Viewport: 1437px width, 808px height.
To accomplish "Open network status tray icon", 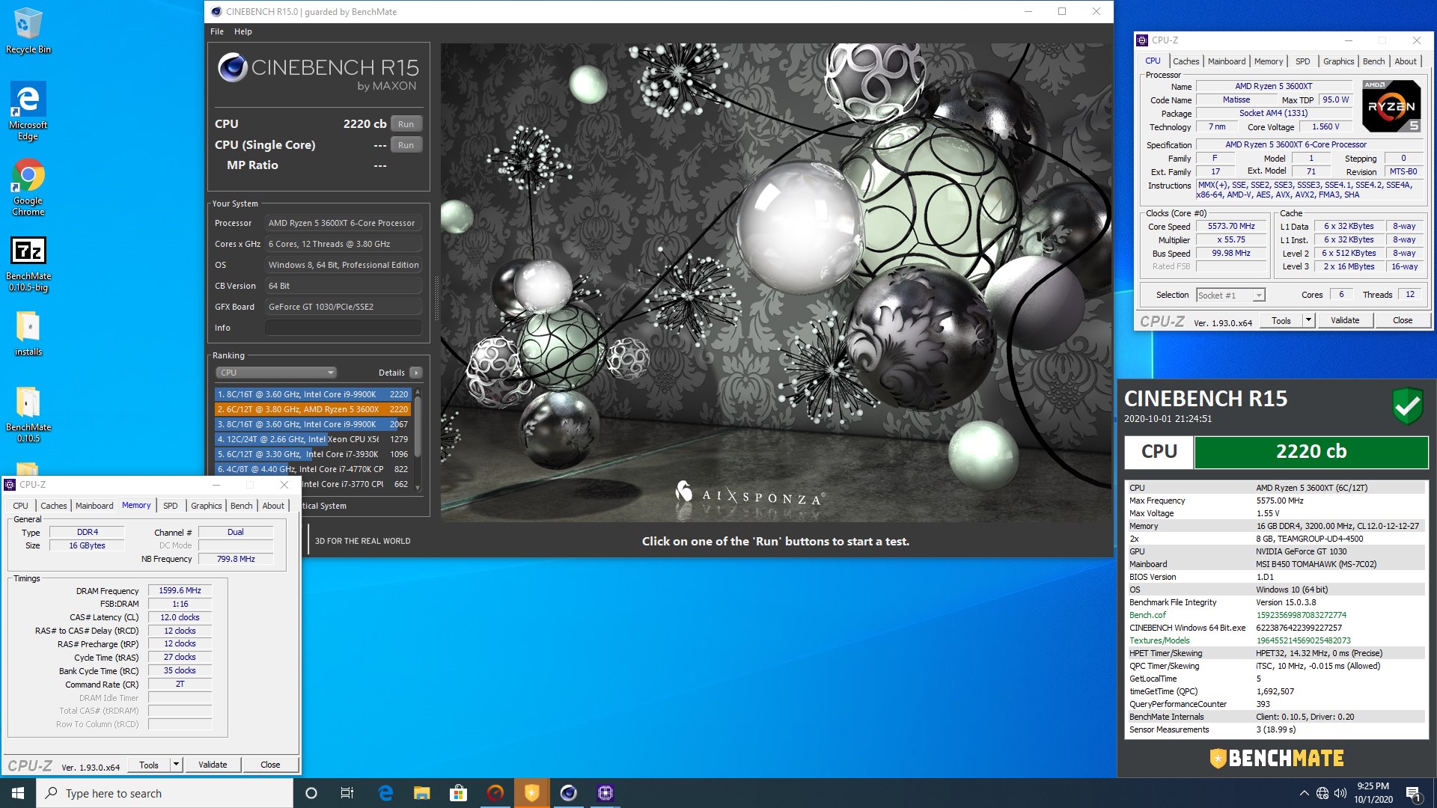I will coord(1322,793).
